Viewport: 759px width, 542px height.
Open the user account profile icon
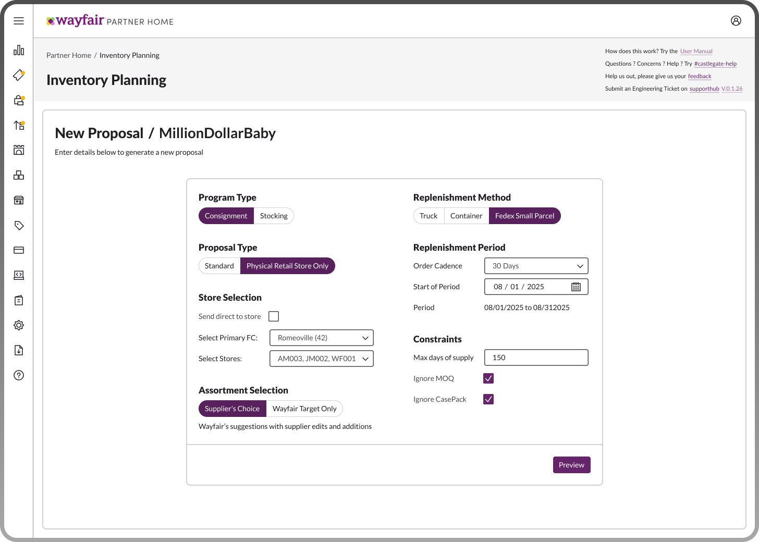[x=736, y=21]
